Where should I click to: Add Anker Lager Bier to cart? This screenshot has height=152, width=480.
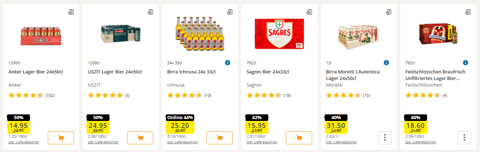pos(61,138)
